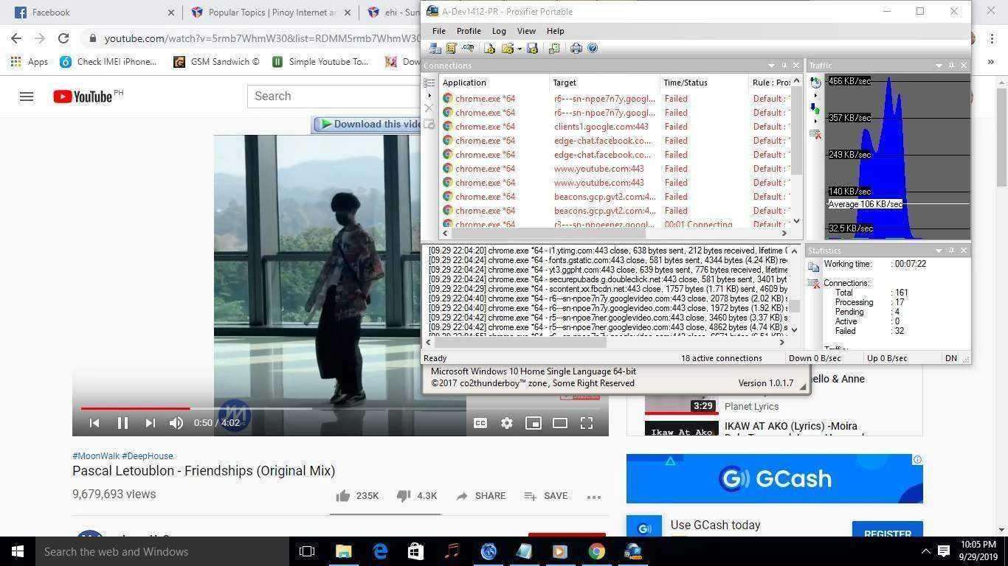The width and height of the screenshot is (1008, 566).
Task: Pause the YouTube video
Action: (122, 423)
